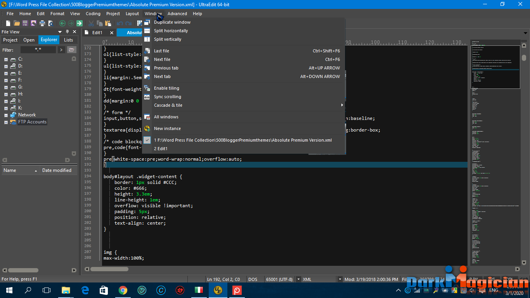Open the XML language type dropdown arrow

pos(340,279)
